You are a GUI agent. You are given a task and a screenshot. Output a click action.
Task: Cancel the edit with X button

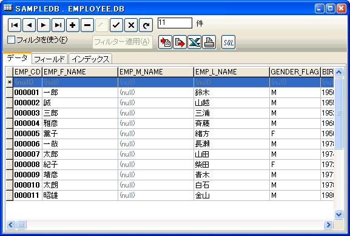(x=131, y=25)
